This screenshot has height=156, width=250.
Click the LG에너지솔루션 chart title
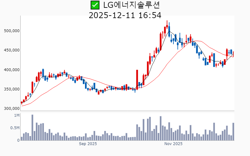tap(130, 5)
